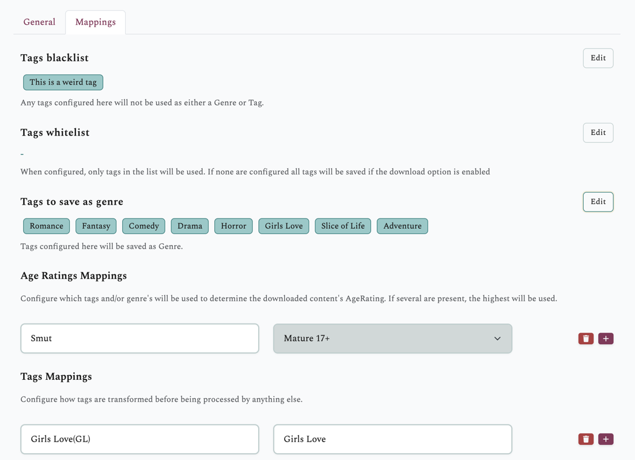Select the Horror genre chip
This screenshot has height=460, width=635.
tap(233, 226)
